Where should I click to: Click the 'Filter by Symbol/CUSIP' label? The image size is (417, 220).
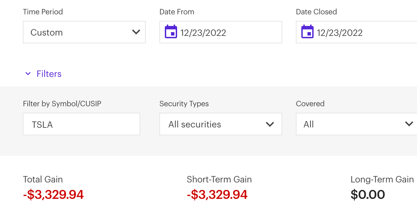[62, 104]
